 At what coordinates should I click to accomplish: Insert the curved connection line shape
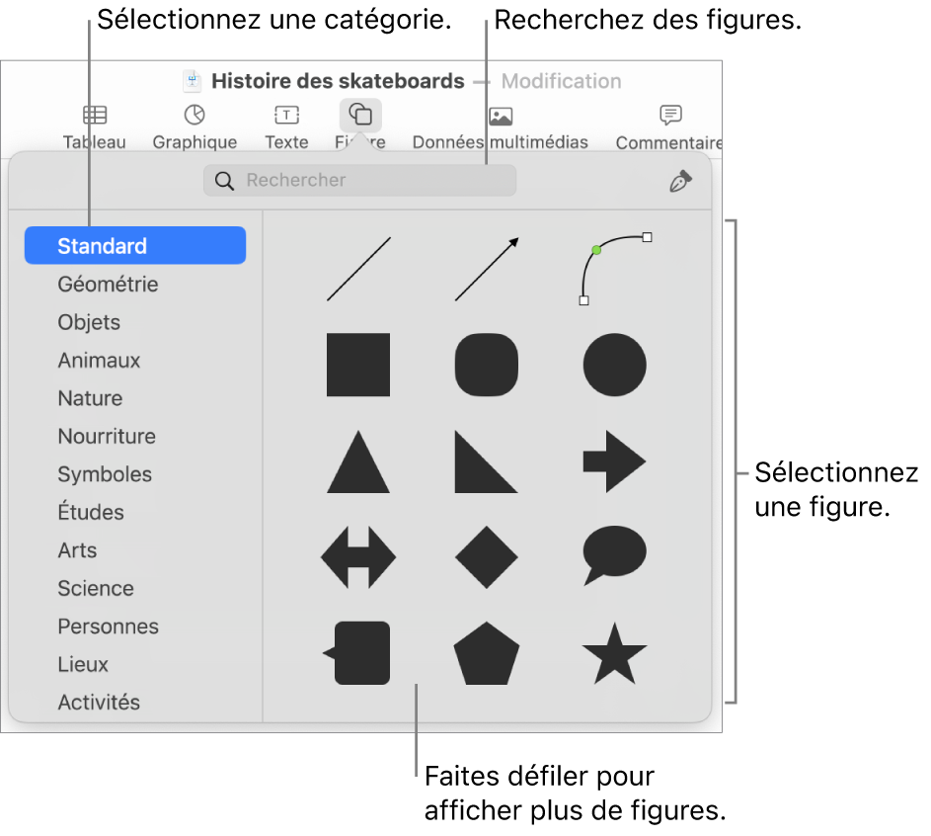(x=615, y=269)
